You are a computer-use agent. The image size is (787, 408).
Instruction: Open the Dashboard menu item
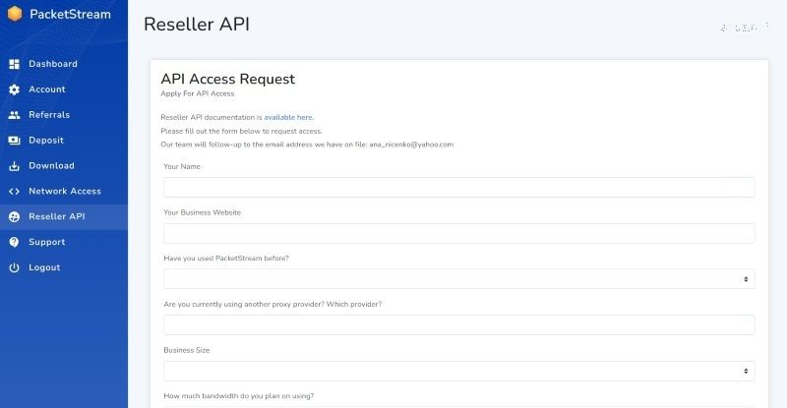[x=64, y=64]
